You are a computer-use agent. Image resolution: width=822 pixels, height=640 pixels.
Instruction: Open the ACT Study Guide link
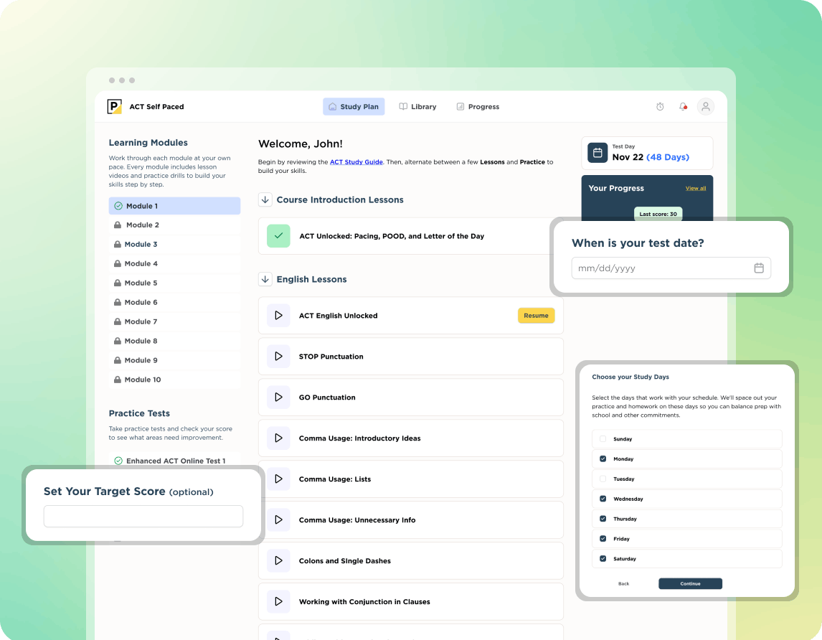[x=356, y=162]
